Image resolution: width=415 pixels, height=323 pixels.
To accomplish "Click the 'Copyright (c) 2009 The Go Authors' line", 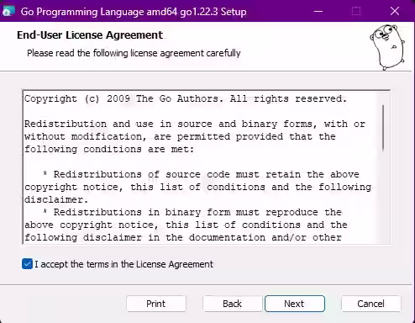I will coord(186,98).
